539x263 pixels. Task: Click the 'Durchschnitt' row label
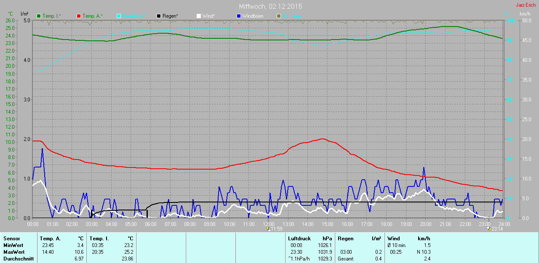pyautogui.click(x=19, y=259)
